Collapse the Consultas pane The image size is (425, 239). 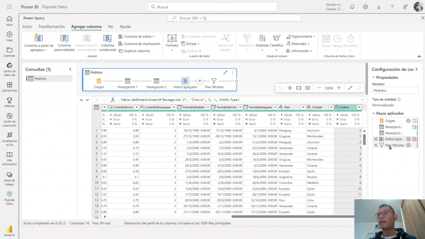click(x=71, y=69)
